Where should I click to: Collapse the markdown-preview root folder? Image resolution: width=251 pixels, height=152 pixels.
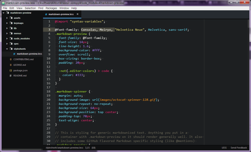coord(3,13)
